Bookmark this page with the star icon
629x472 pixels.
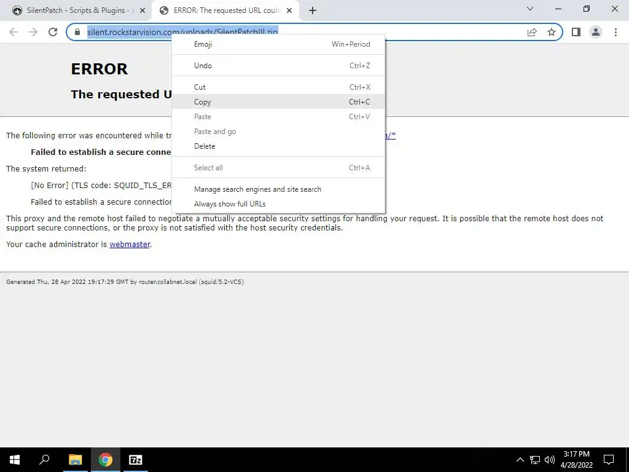[x=552, y=32]
